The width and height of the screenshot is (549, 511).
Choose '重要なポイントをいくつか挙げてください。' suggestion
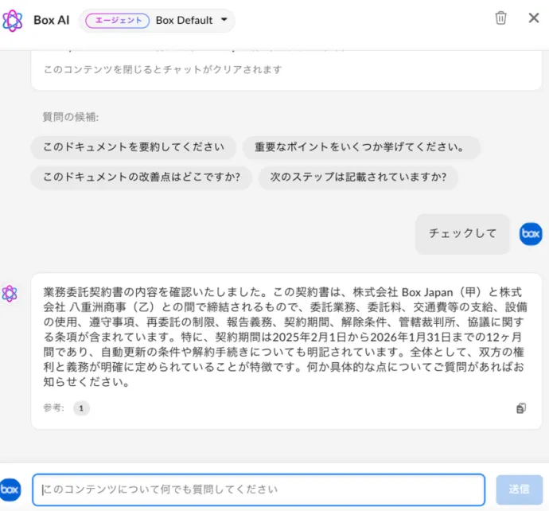point(360,147)
